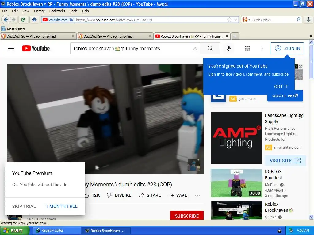Screen dimensions: 314x235
Task: Open the Roblox Brookhaven Quimic video thumbnail
Action: pyautogui.click(x=236, y=211)
